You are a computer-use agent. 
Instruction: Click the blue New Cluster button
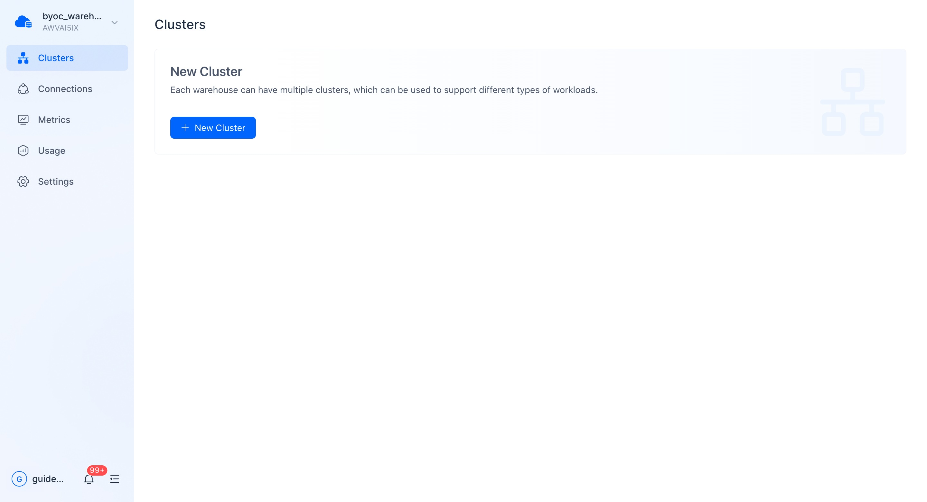[213, 128]
